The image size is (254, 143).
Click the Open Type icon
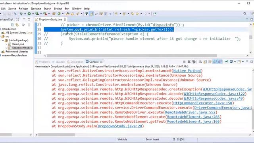pyautogui.click(x=67, y=14)
